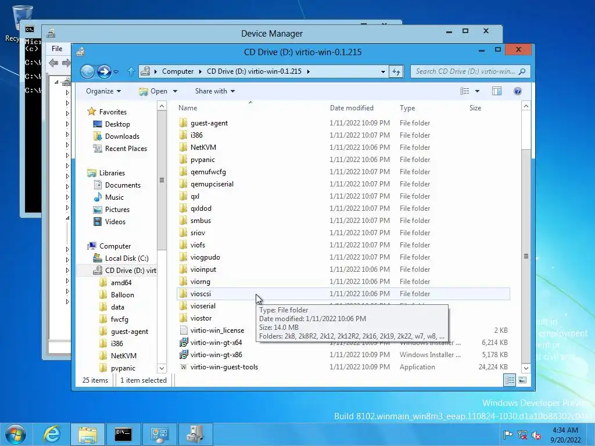595x446 pixels.
Task: Refresh the address bar location
Action: click(x=396, y=71)
